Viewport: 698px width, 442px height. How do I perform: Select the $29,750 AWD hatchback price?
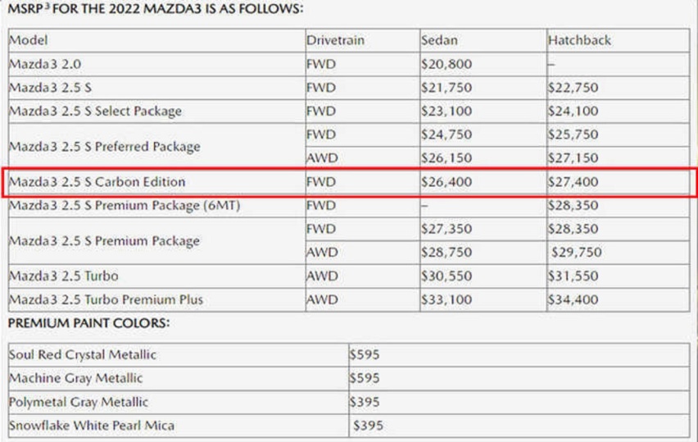[x=577, y=253]
